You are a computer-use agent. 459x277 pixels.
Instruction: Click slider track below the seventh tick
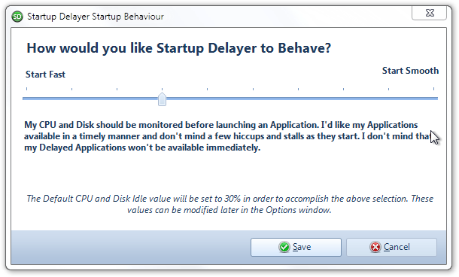point(298,99)
